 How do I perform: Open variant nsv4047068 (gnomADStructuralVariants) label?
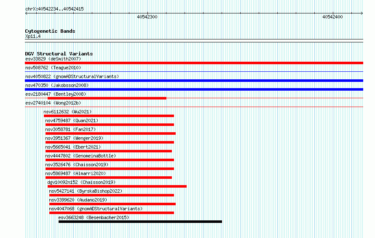(96, 209)
